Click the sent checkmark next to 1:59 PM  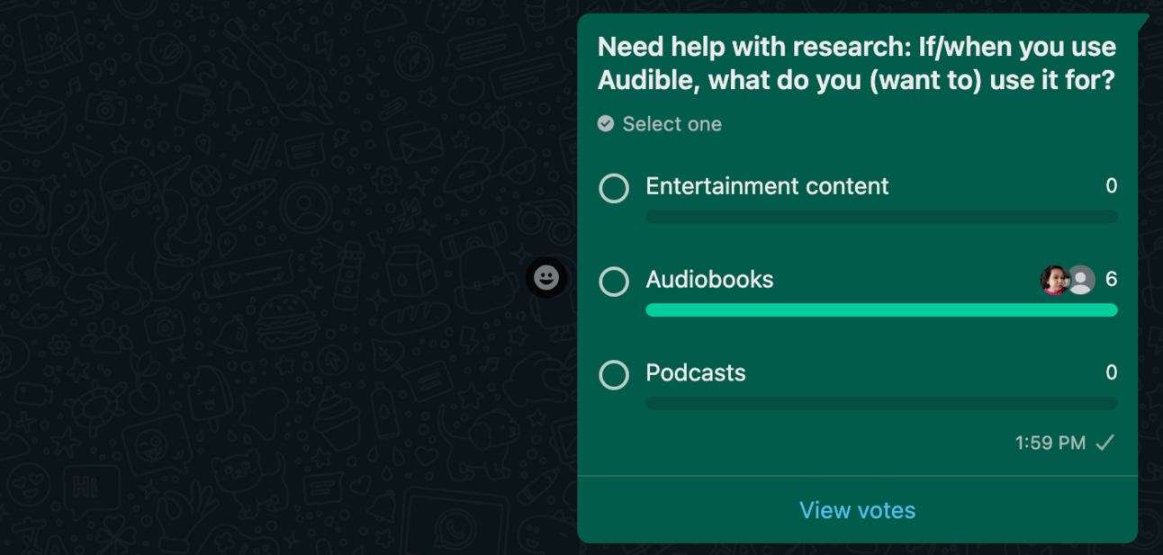[x=1104, y=443]
